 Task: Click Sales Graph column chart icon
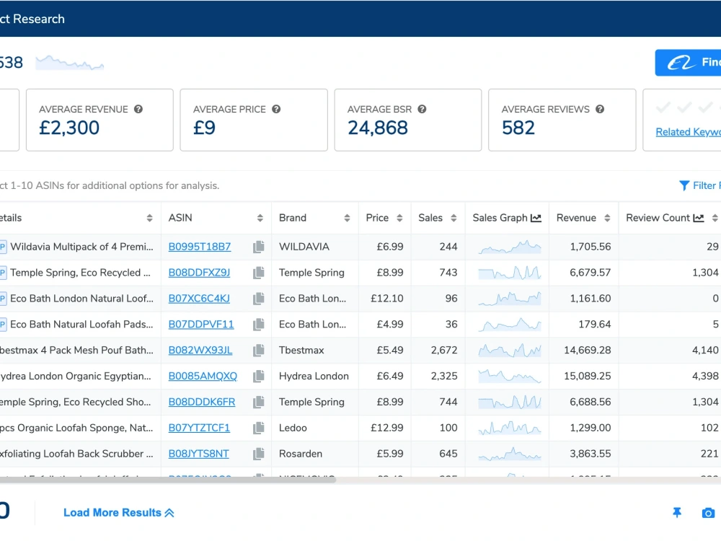(x=536, y=218)
